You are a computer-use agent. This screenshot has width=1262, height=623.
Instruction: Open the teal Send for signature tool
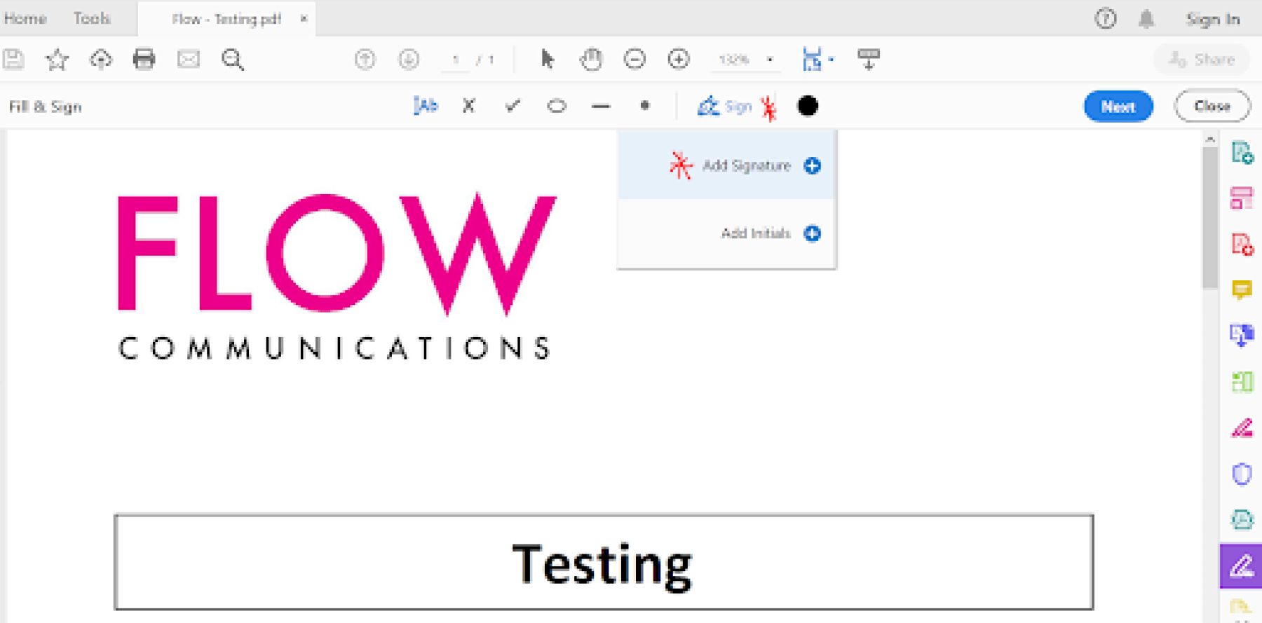[1242, 519]
